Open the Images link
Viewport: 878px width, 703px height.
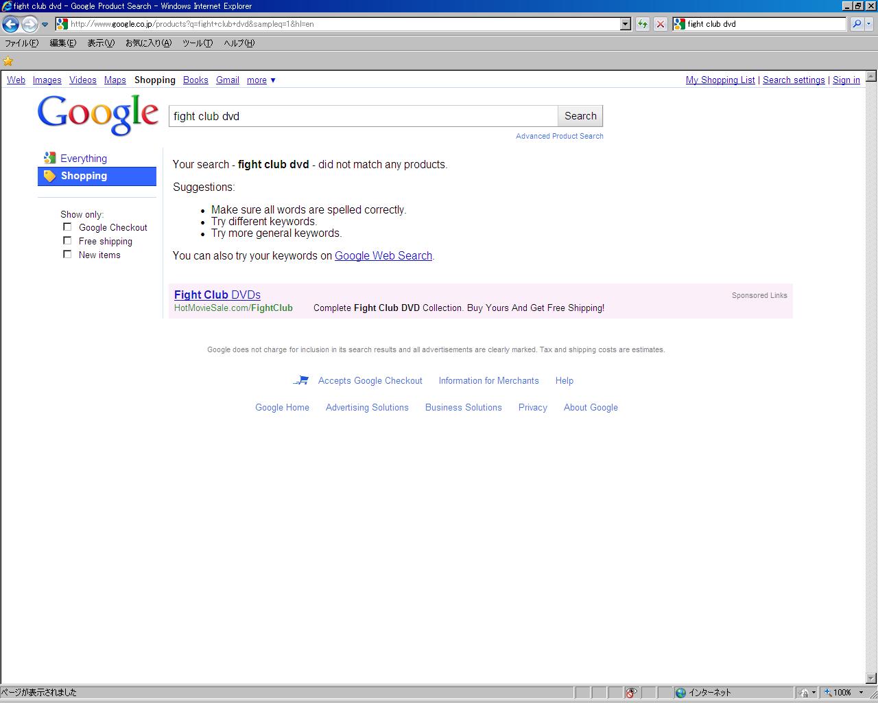pyautogui.click(x=47, y=80)
